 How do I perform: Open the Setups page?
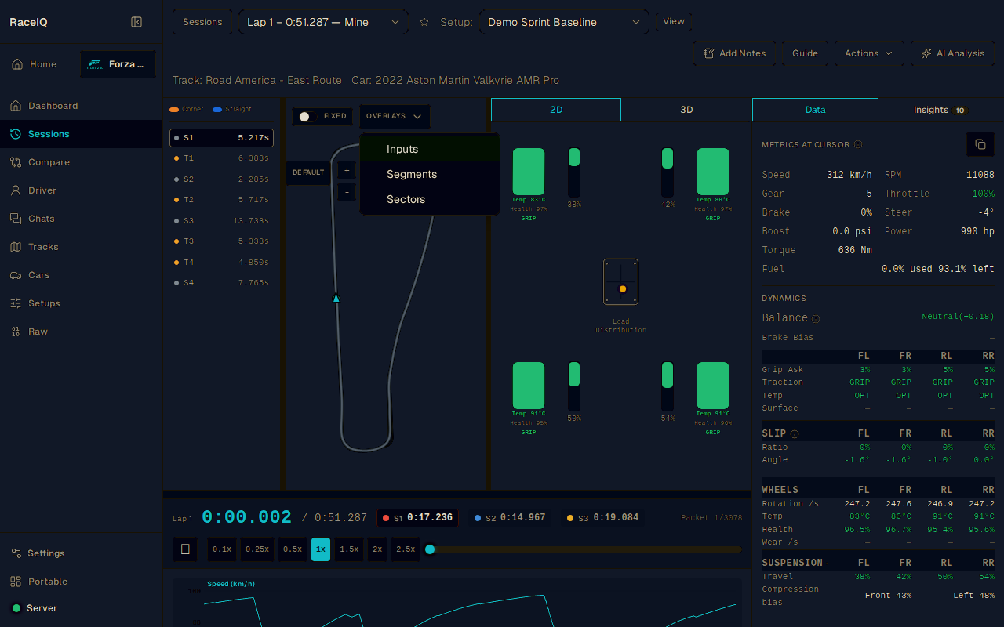click(82, 303)
